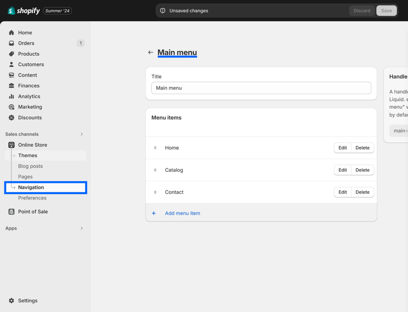The image size is (408, 312).
Task: Click the Products tag icon
Action: pyautogui.click(x=12, y=54)
